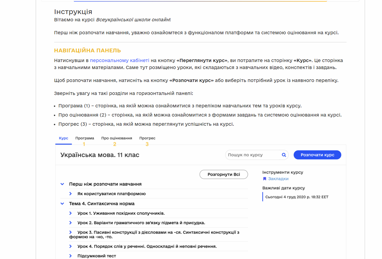Screen dimensions: 382x259
Task: Click the 'Розпочати курс' button
Action: pos(317,155)
